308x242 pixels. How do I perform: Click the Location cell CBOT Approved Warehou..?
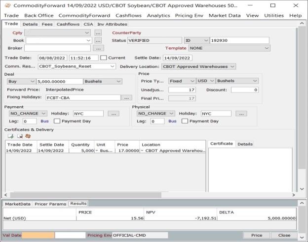173,151
